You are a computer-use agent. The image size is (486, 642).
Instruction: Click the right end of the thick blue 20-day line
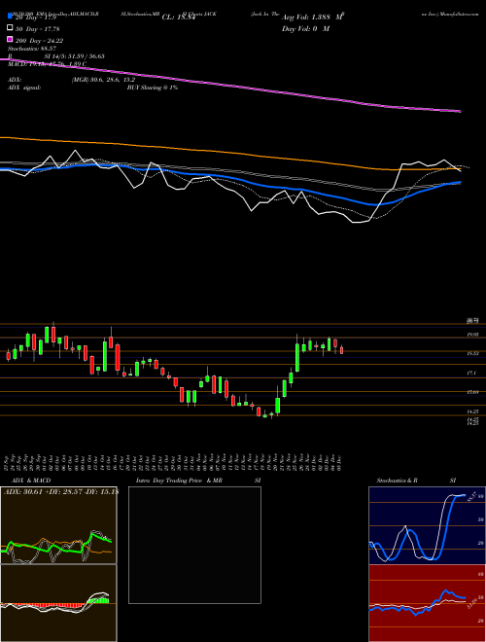460,182
